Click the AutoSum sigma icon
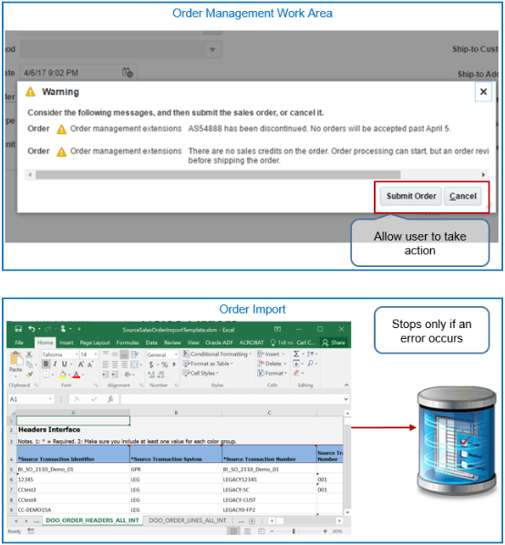 pyautogui.click(x=296, y=354)
